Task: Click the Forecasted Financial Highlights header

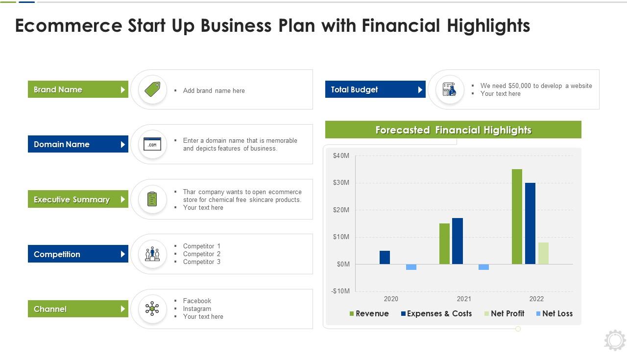Action: click(453, 130)
